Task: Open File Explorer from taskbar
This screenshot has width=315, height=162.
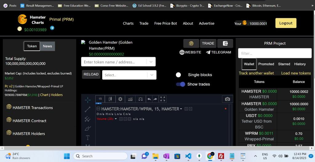Action: tap(155, 156)
